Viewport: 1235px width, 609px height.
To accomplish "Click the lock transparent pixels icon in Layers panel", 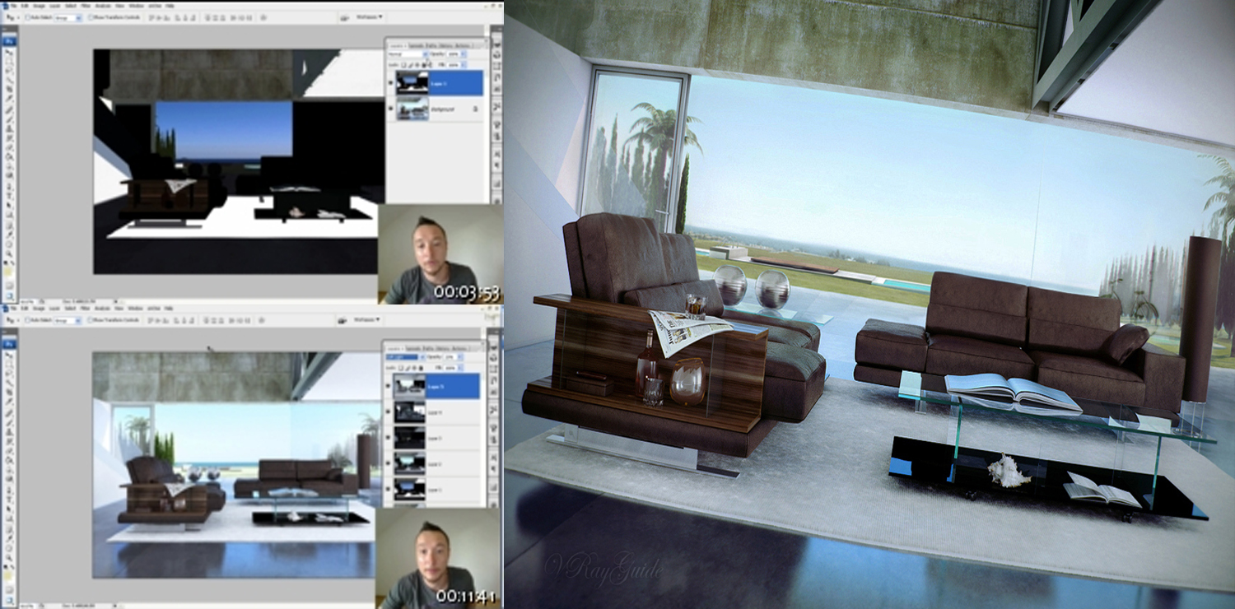I will click(403, 65).
